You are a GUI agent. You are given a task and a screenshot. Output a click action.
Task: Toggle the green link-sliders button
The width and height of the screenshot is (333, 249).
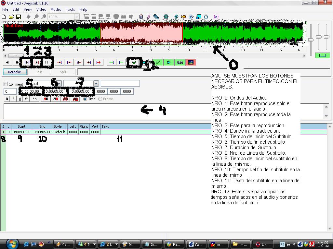point(322,55)
